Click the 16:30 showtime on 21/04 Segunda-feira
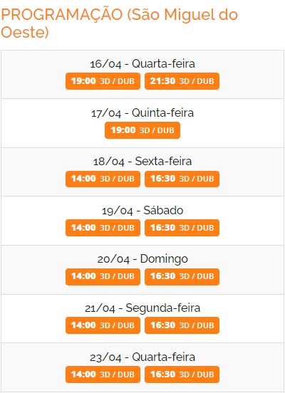Viewport: 285px width, 393px height. tap(182, 325)
